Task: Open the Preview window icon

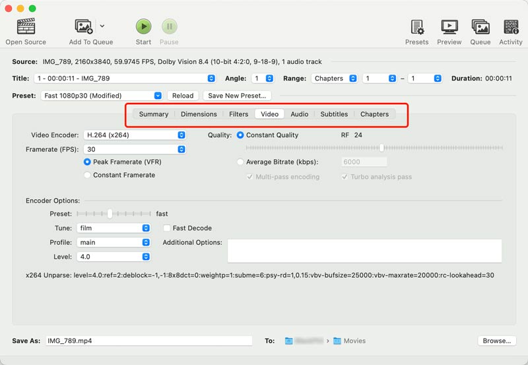Action: coord(449,27)
